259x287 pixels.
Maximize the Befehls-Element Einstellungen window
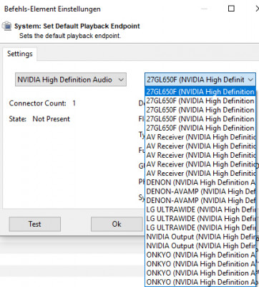pos(231,9)
